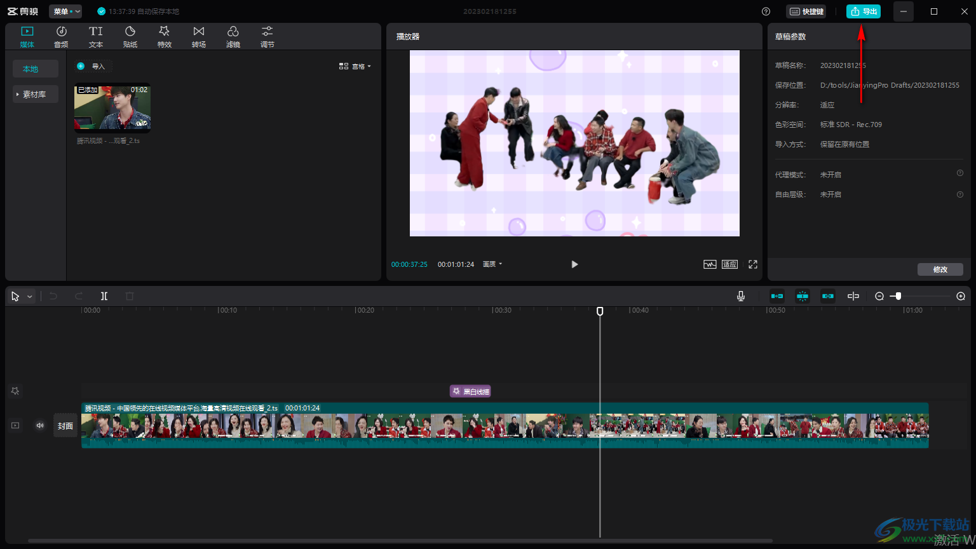976x549 pixels.
Task: Open the 宫格 grid view dropdown
Action: pos(355,66)
